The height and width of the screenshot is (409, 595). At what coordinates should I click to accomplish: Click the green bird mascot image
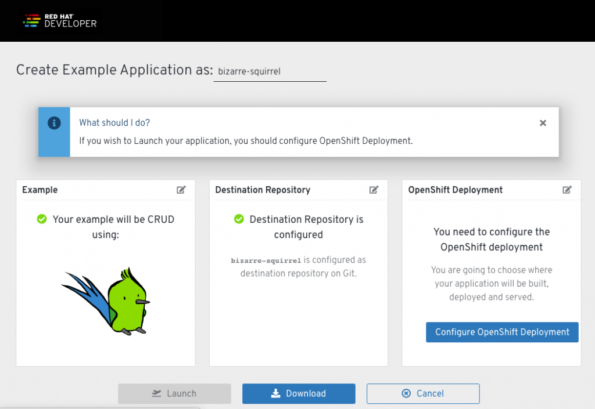[106, 302]
